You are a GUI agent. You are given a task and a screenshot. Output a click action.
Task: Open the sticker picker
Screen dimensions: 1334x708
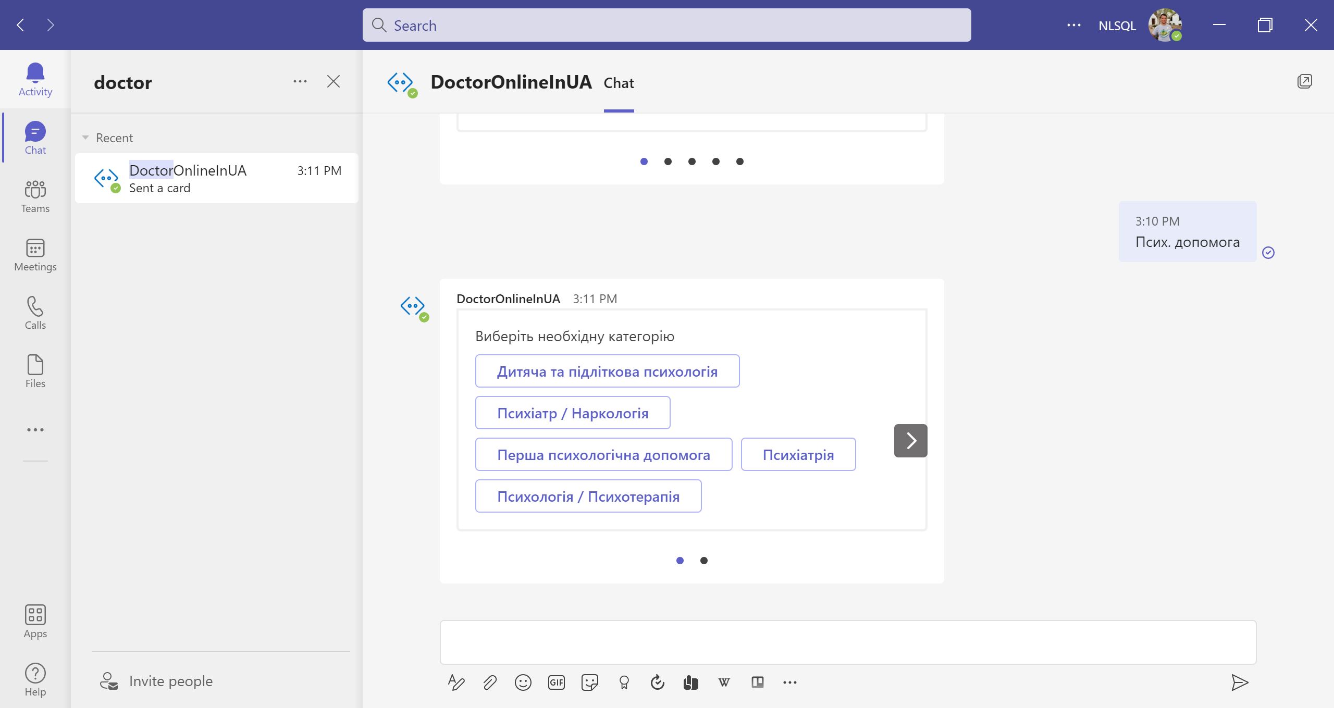pyautogui.click(x=589, y=682)
